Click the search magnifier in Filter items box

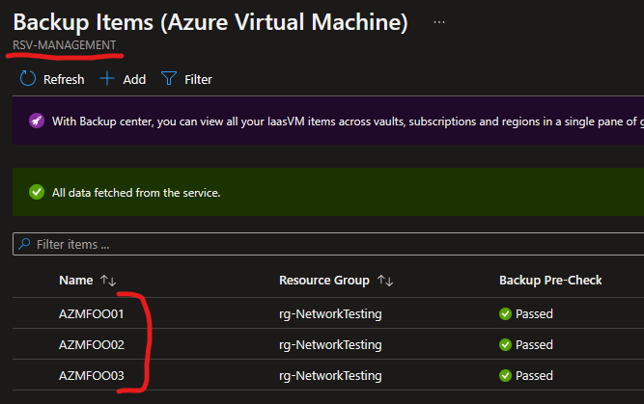(24, 244)
